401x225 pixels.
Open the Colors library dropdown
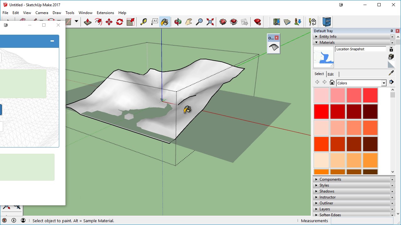(x=383, y=83)
